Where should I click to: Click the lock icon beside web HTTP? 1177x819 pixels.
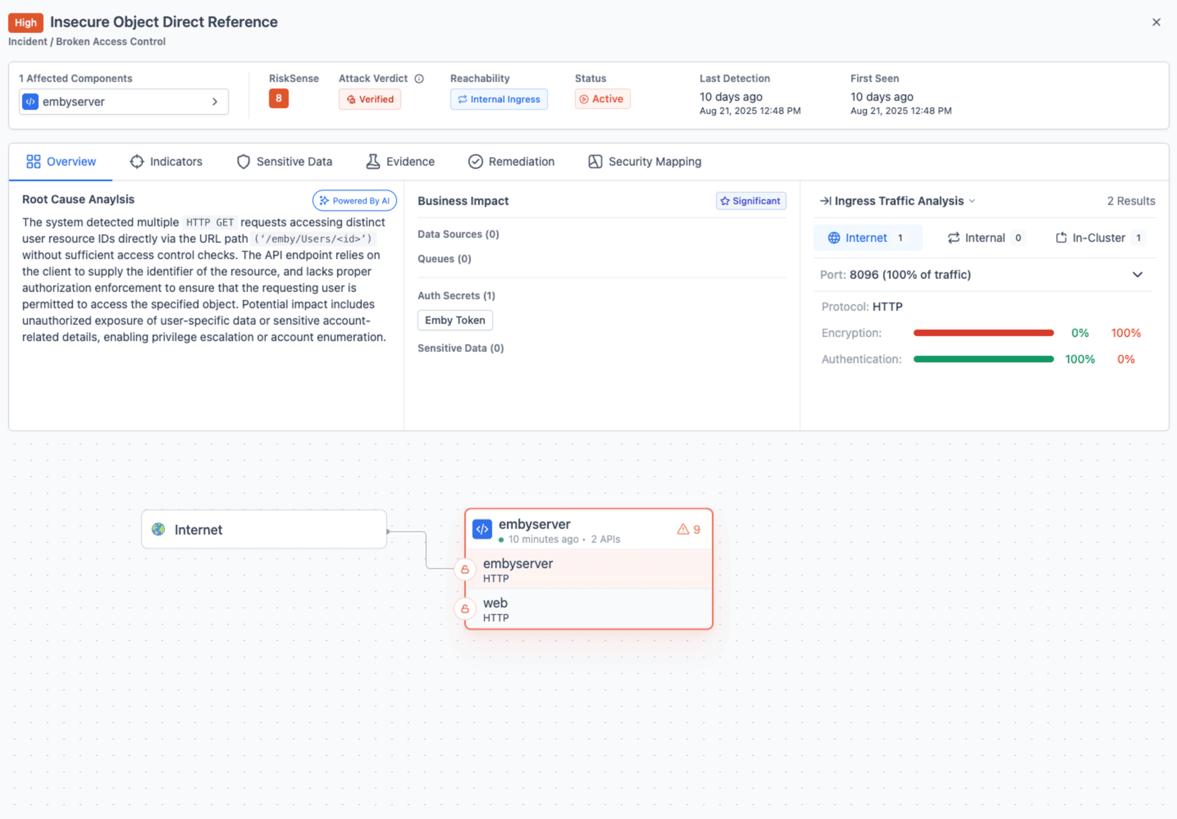(x=465, y=609)
